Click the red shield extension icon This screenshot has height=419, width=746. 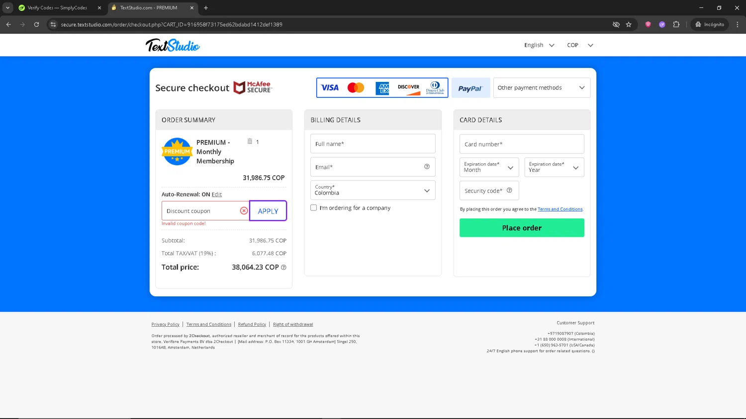click(648, 24)
